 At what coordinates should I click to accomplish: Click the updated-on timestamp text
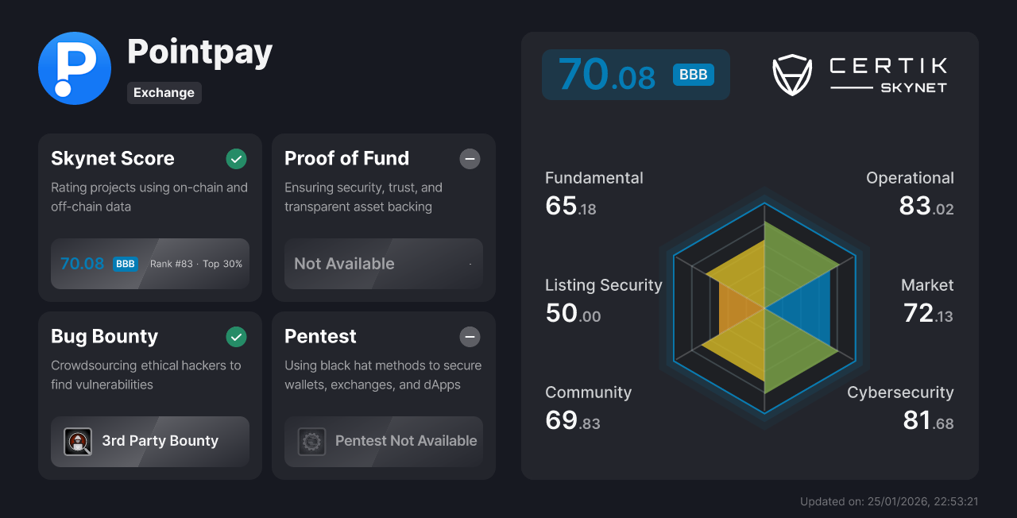click(x=888, y=501)
